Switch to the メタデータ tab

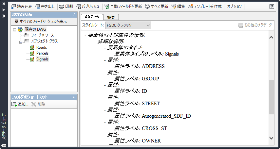pos(92,17)
